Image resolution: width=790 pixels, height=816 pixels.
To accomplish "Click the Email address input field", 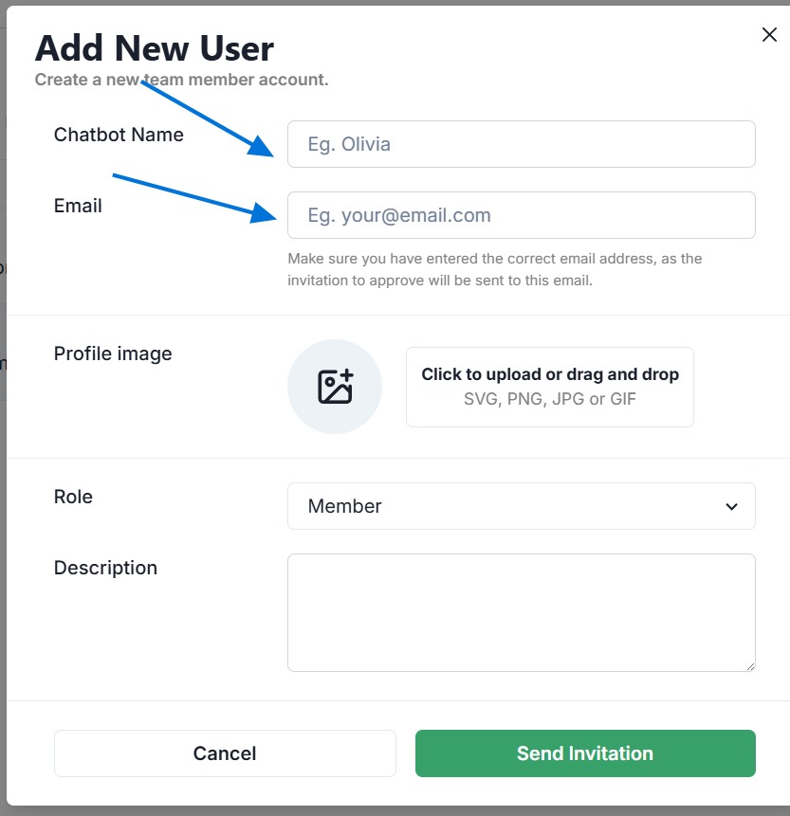I will click(x=521, y=215).
